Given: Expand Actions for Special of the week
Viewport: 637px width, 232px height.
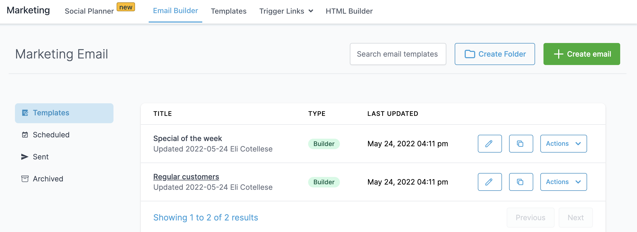Looking at the screenshot, I should coord(563,144).
